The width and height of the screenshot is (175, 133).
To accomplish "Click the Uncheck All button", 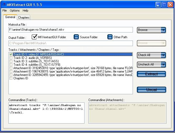I will point(151,64).
